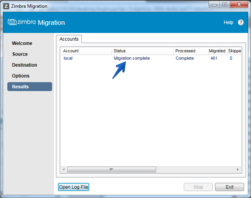
Task: Open the Destination step
Action: pos(24,65)
